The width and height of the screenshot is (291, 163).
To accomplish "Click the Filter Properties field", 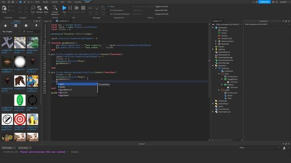I will [266, 24].
